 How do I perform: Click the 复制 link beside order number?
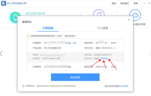[74, 43]
